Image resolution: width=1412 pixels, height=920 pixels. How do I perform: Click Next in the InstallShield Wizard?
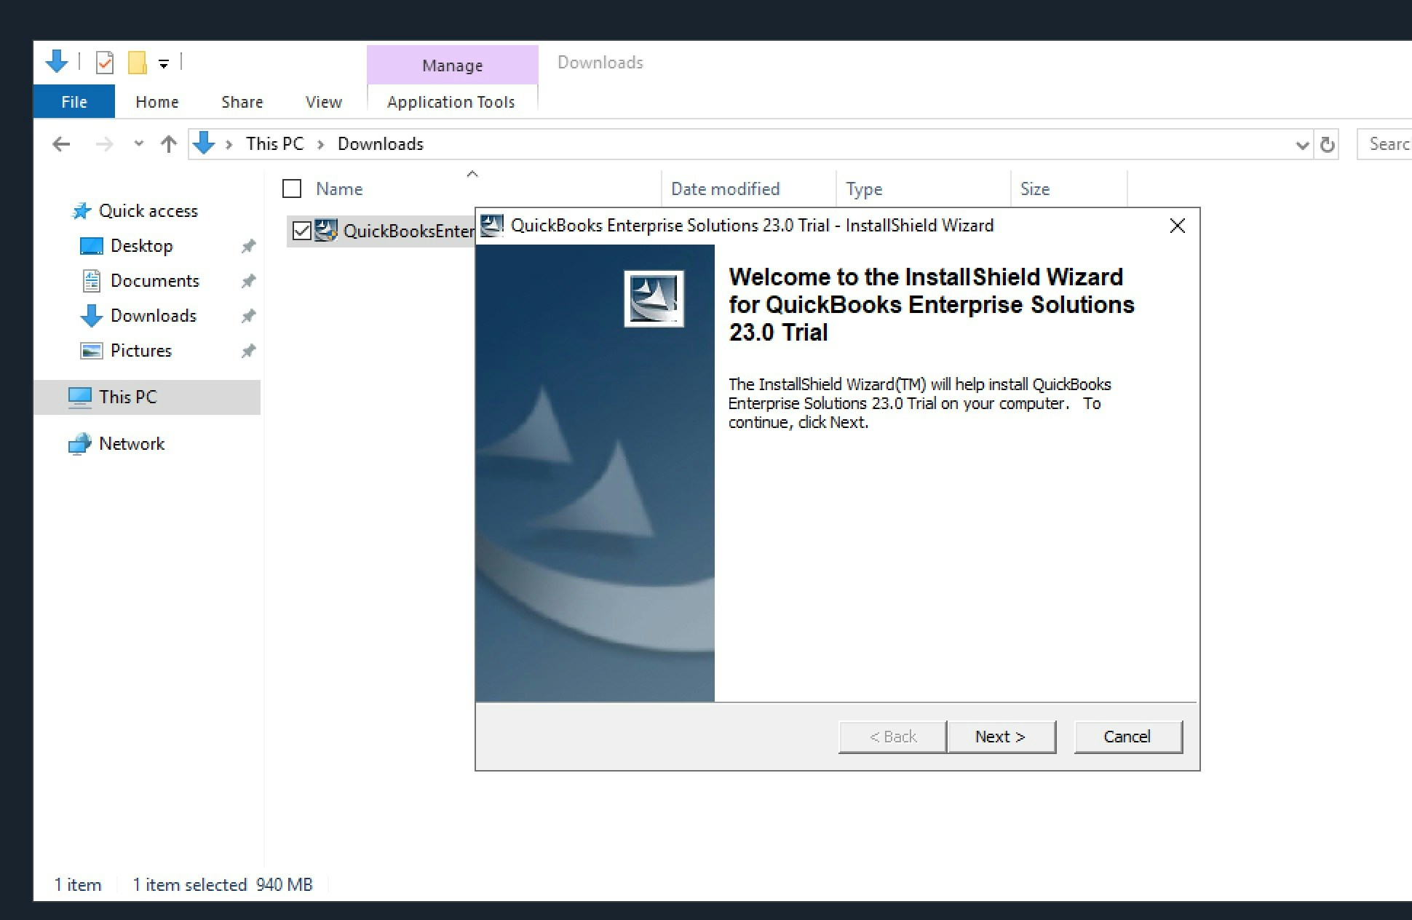pos(1001,737)
